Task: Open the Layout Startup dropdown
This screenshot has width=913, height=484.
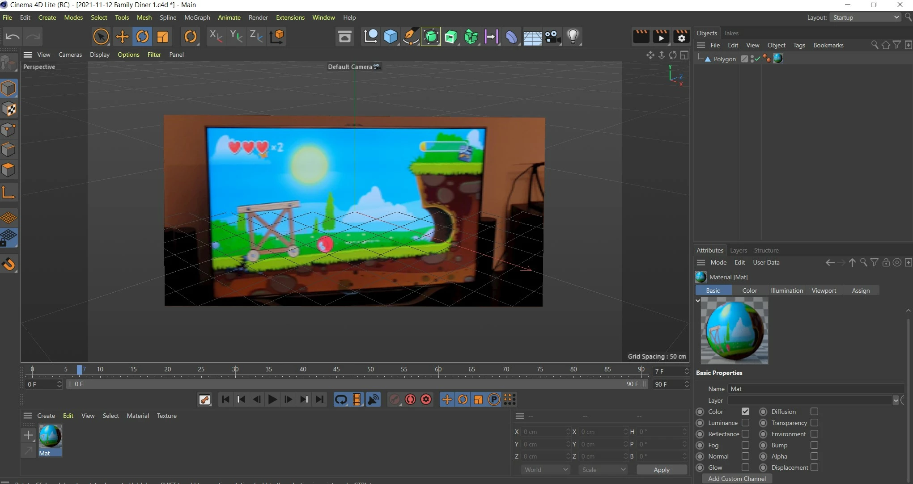Action: [x=866, y=17]
